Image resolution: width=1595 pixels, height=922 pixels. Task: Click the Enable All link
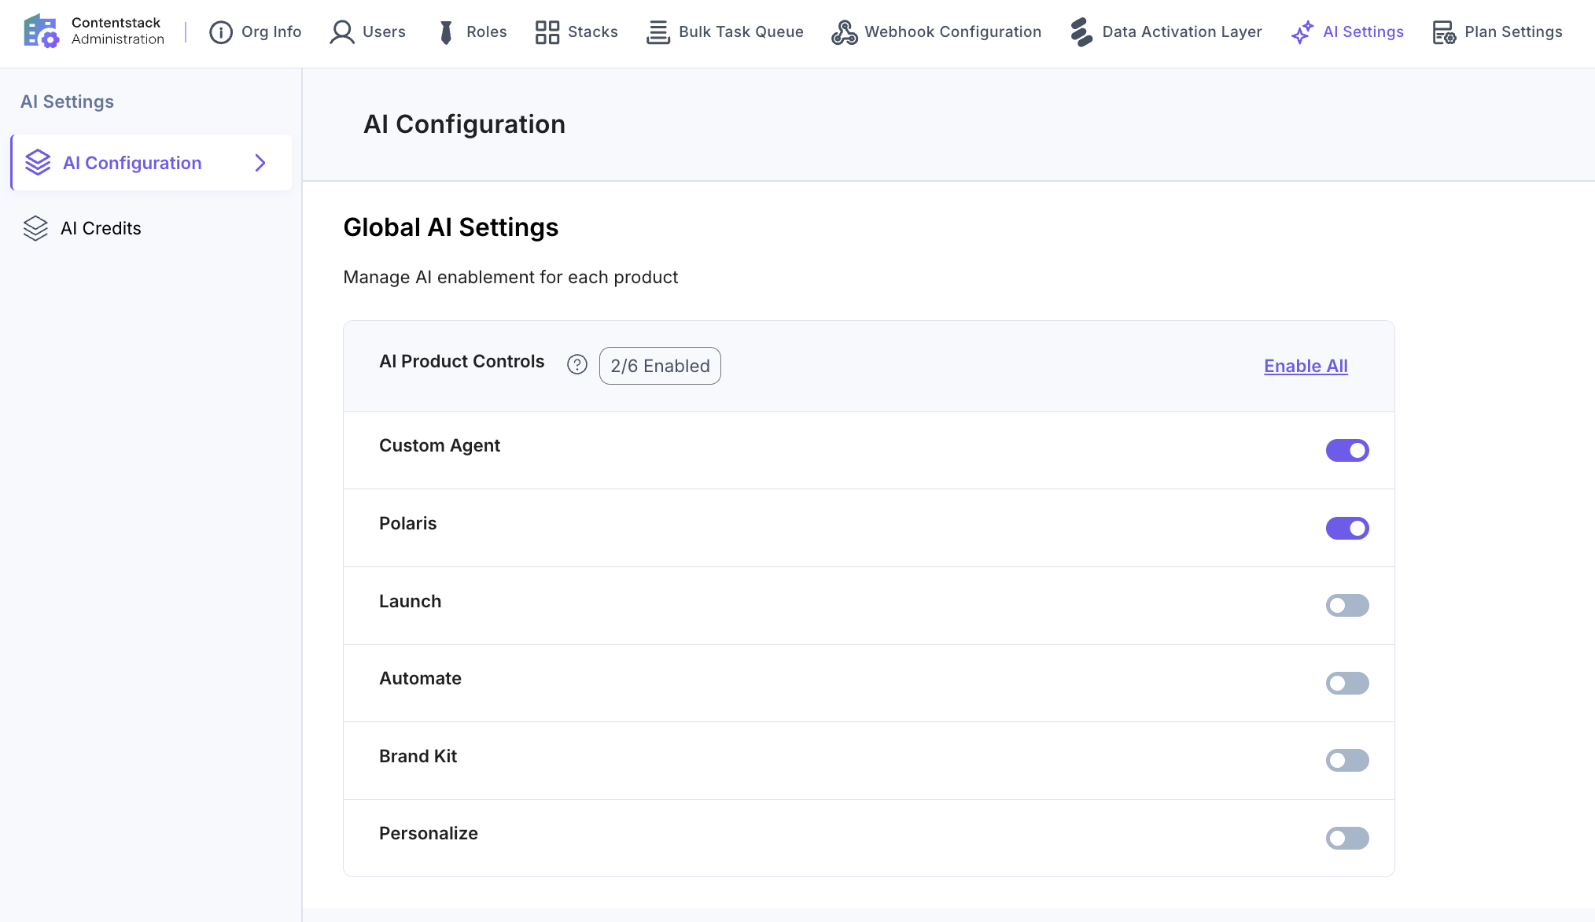click(1306, 366)
